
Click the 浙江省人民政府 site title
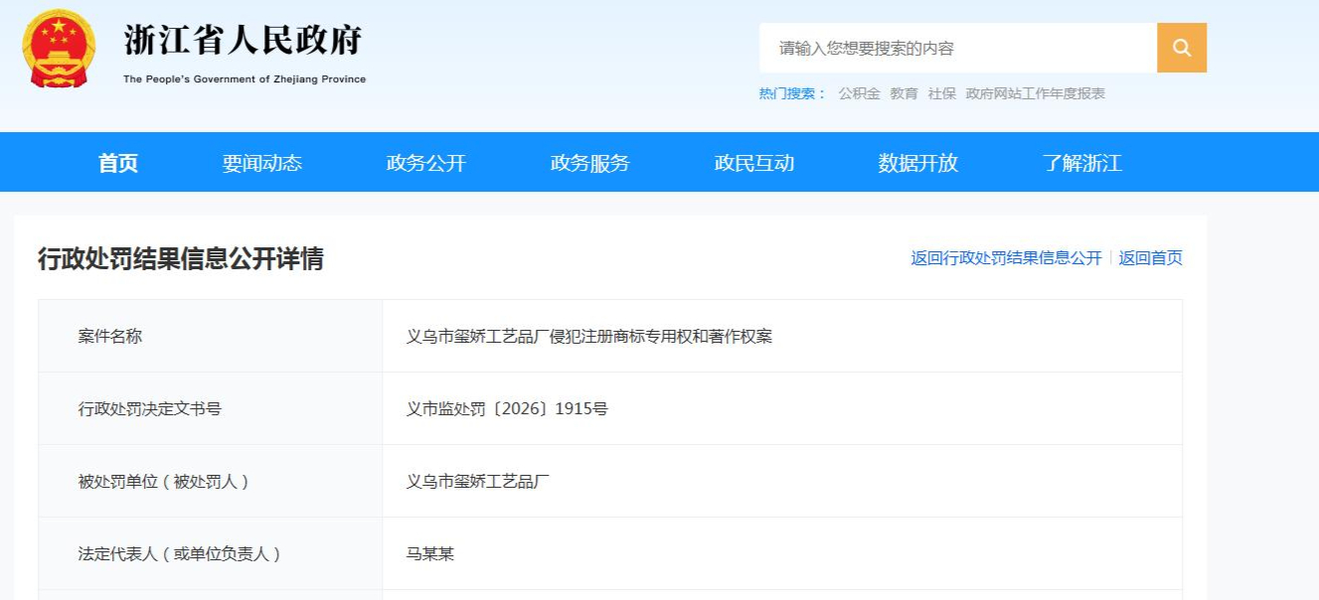tap(244, 40)
